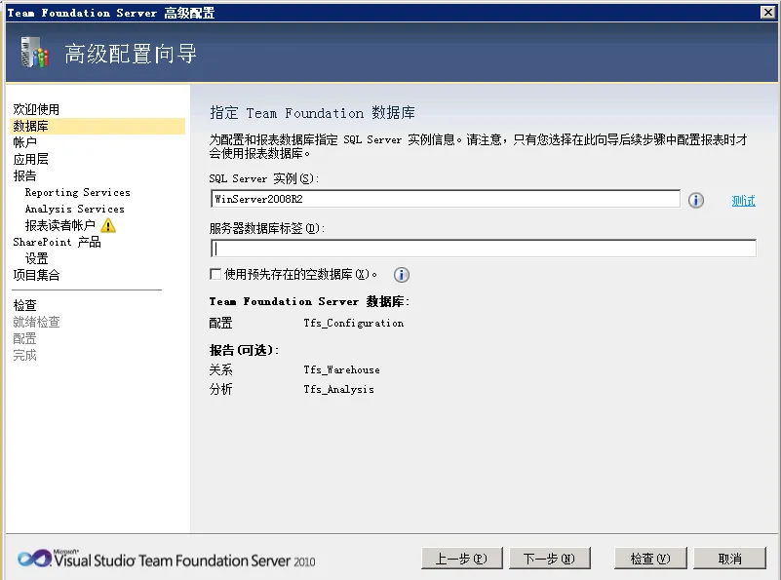The height and width of the screenshot is (580, 781).
Task: Open Reporting Services sub-step
Action: coord(78,192)
